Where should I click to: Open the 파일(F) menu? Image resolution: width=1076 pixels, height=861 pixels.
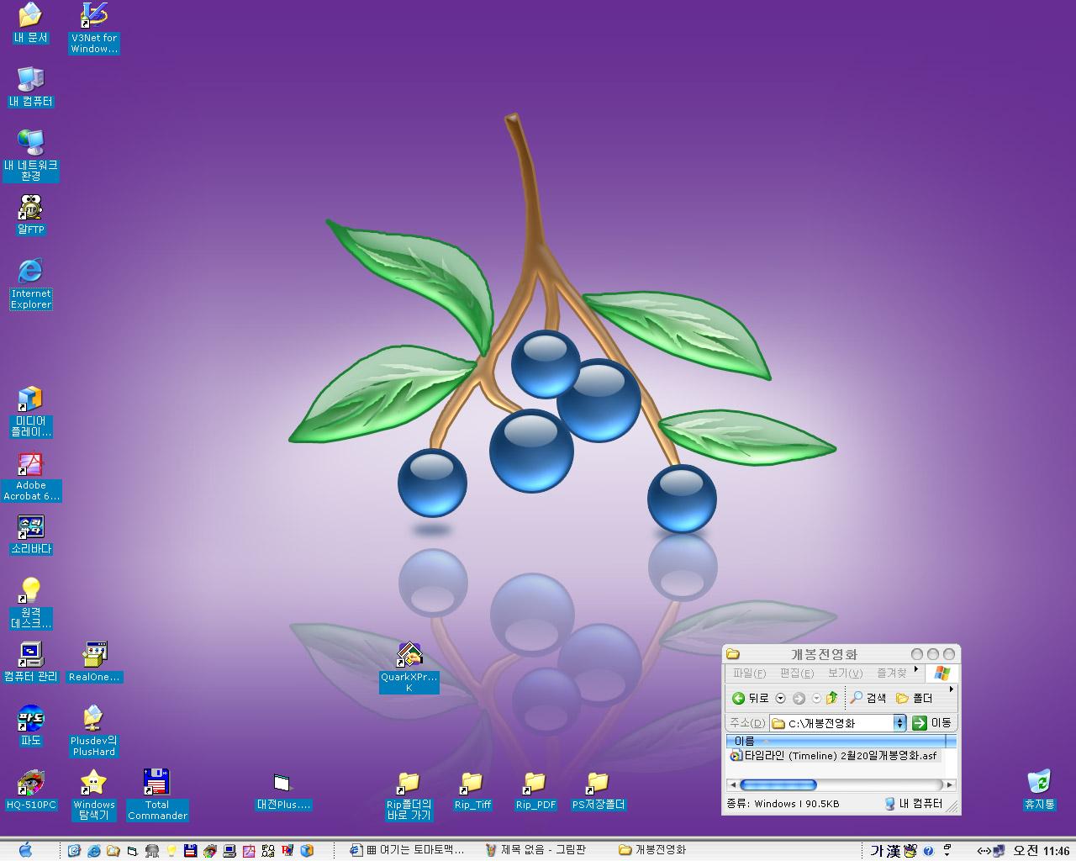pyautogui.click(x=749, y=673)
